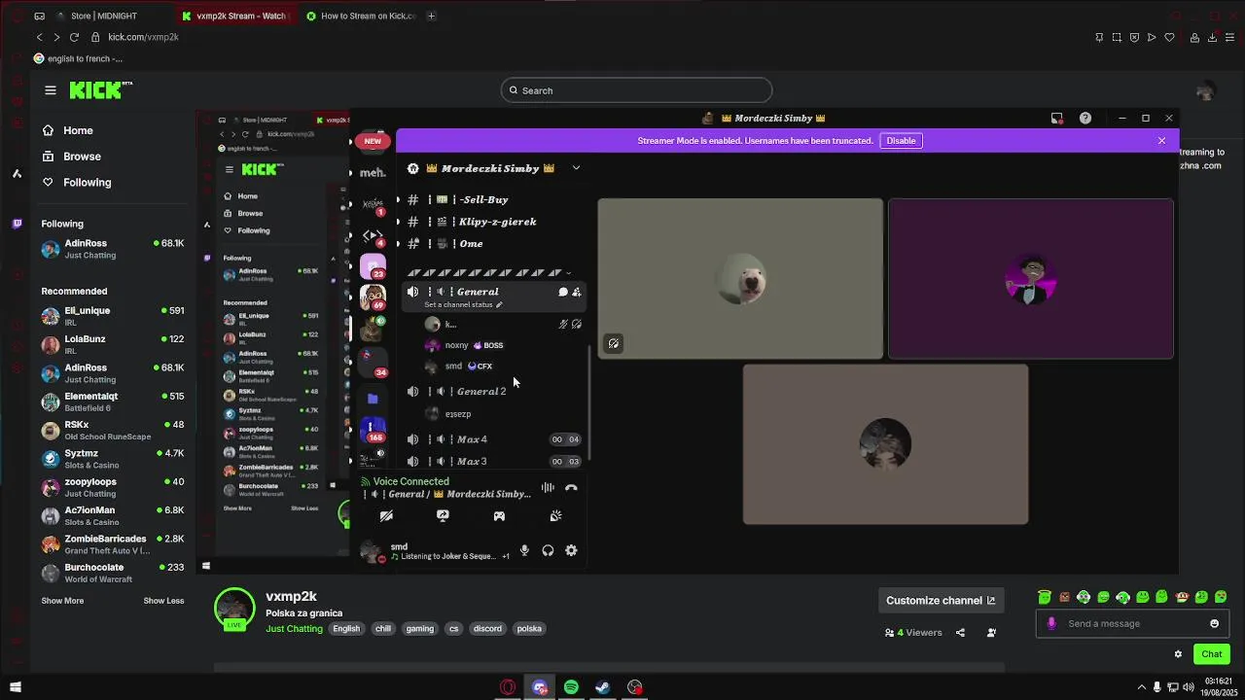1245x700 pixels.
Task: Toggle Discord noise suppression
Action: (x=548, y=488)
